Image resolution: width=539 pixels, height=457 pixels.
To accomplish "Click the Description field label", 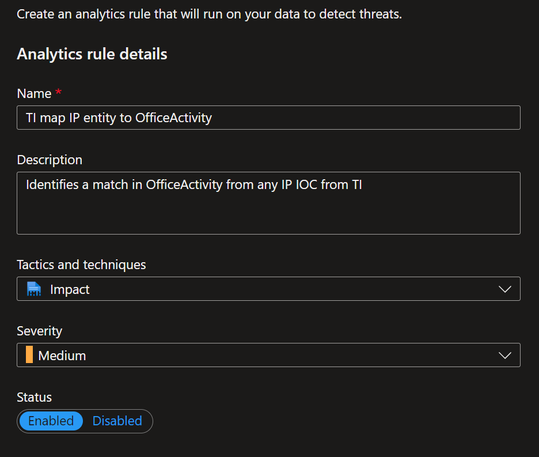I will coord(50,160).
